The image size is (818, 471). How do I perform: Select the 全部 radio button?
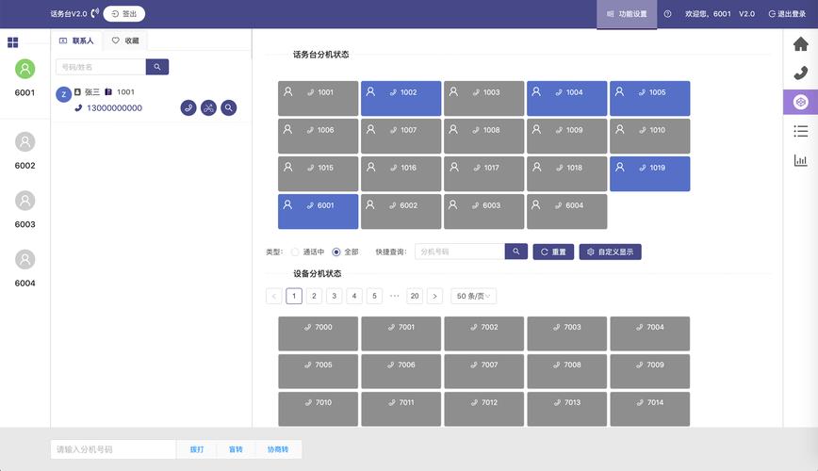tap(336, 252)
